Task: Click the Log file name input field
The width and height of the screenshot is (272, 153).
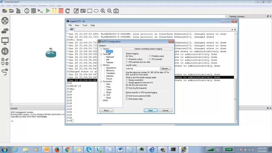Action: point(142,68)
